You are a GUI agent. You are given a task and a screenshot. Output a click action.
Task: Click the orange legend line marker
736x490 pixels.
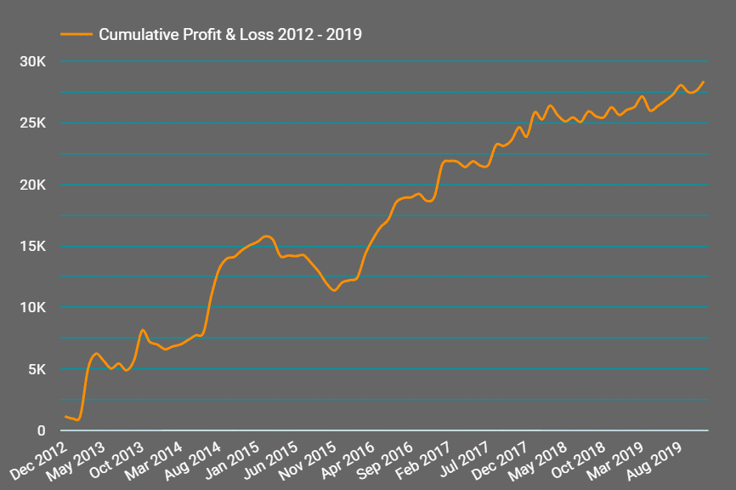pos(75,35)
